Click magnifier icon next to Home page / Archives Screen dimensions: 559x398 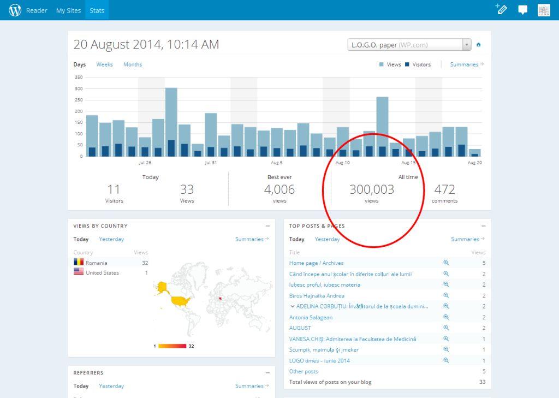[x=446, y=263]
